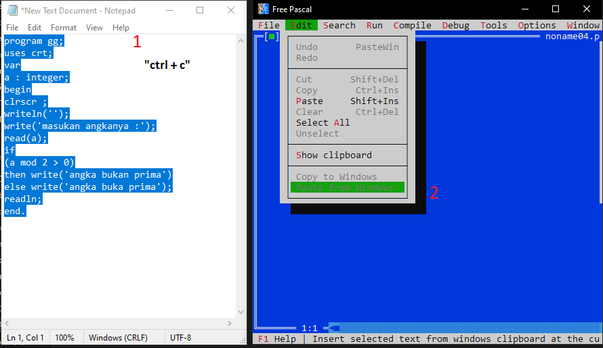Image resolution: width=603 pixels, height=348 pixels.
Task: Maximize the Notepad window
Action: click(x=200, y=10)
